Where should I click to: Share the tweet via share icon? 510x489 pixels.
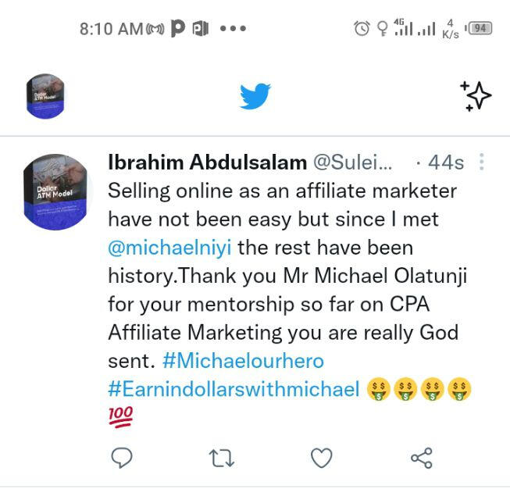pyautogui.click(x=421, y=458)
